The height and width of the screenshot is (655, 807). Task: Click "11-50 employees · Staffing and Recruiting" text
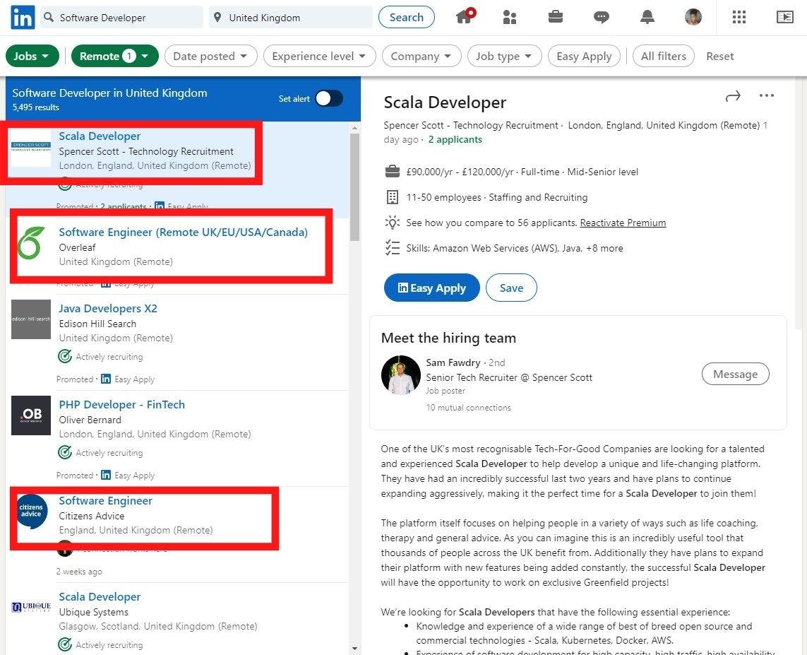tap(496, 197)
